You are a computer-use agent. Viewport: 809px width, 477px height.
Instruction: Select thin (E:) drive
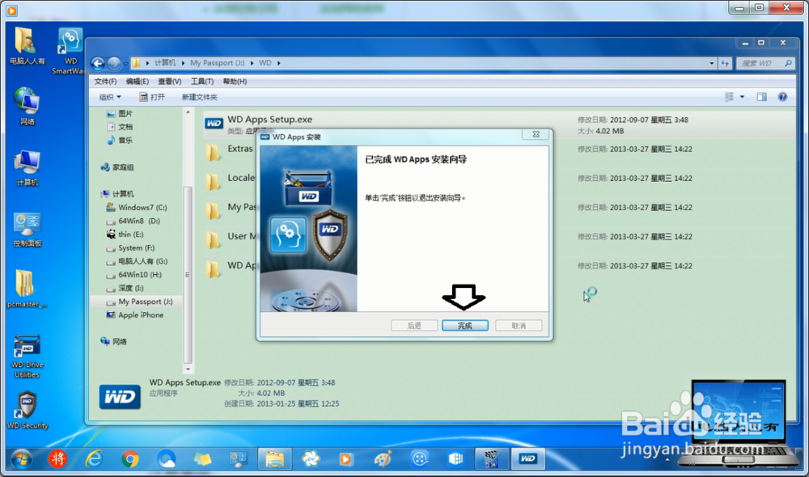tap(125, 234)
